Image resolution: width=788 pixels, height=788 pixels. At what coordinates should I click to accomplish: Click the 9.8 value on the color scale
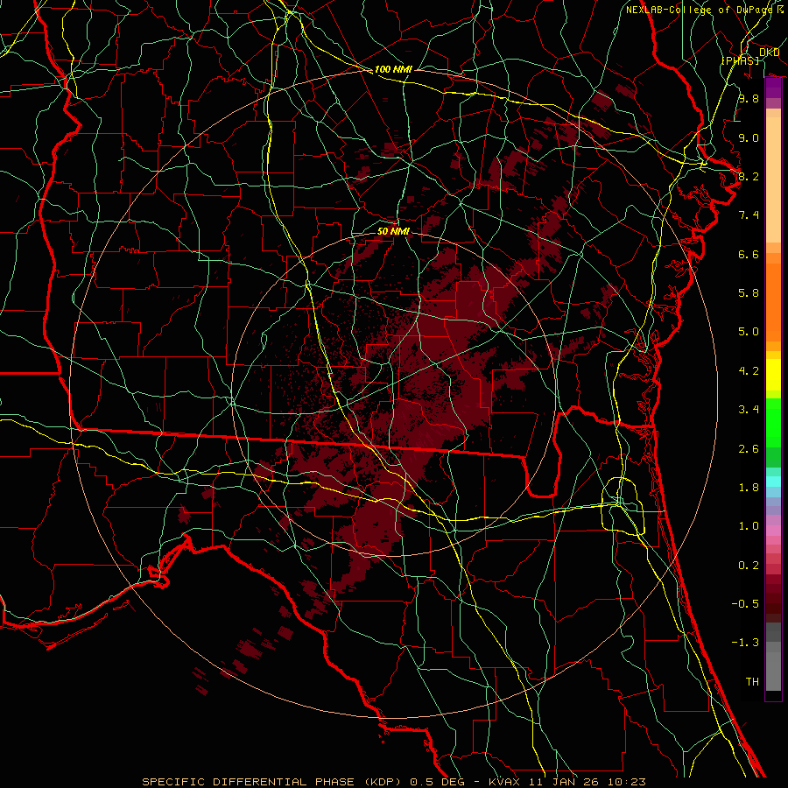tap(749, 98)
